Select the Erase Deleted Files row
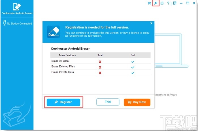 coord(100,66)
